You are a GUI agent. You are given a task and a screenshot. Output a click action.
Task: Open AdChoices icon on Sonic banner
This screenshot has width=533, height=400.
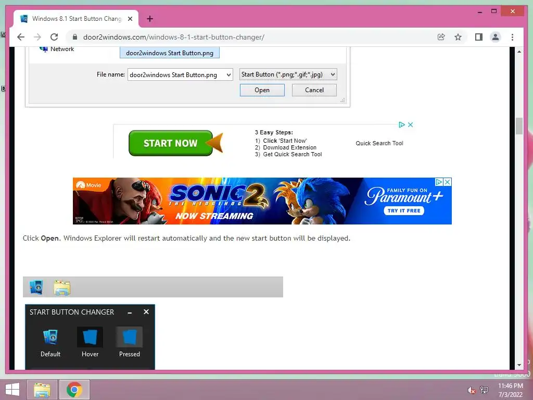click(x=439, y=182)
